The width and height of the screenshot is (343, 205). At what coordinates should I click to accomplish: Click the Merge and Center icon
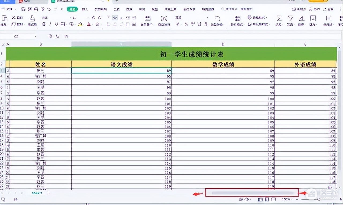coord(147,18)
